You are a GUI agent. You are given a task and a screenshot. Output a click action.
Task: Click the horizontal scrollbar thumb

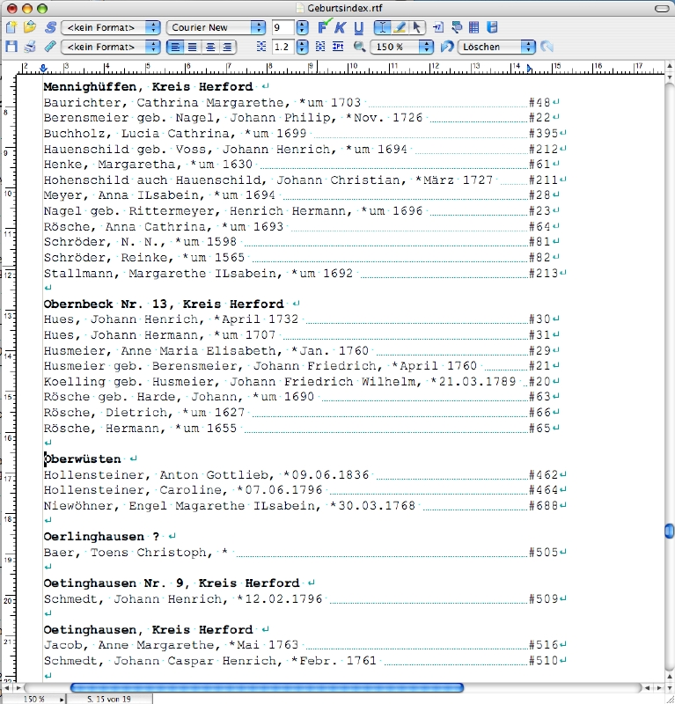pos(266,687)
